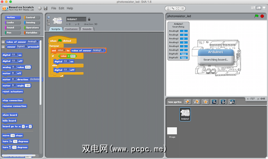Stop all scripts with red stop button
Viewport: 268px width, 159px height.
262,16
